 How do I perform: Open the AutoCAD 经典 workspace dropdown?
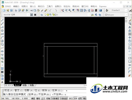pyautogui.click(x=16, y=15)
